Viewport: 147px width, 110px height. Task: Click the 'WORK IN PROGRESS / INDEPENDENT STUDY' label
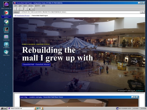(x=36, y=44)
